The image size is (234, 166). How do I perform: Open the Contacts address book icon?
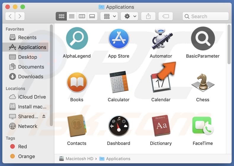point(77,126)
